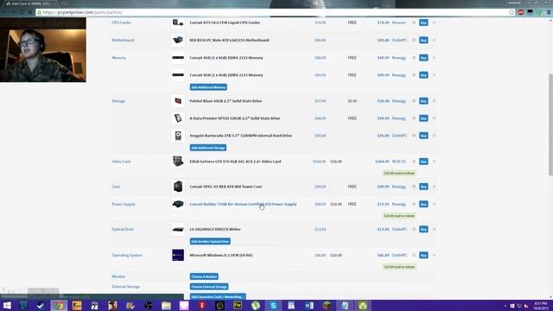The image size is (553, 311).
Task: Buy the Corsair H75 CPU cooler
Action: (423, 22)
